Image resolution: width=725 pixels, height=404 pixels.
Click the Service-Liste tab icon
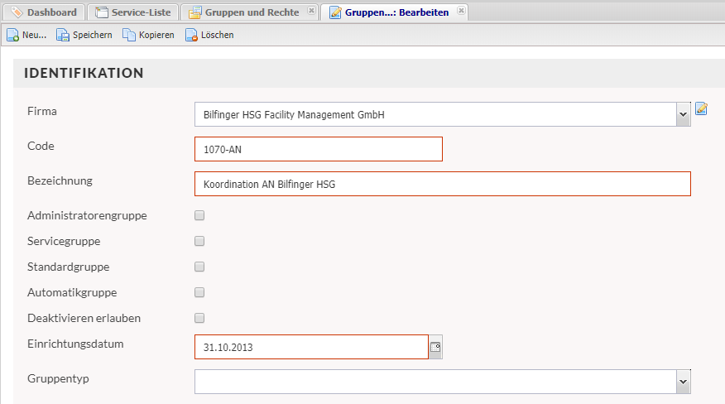coord(101,12)
